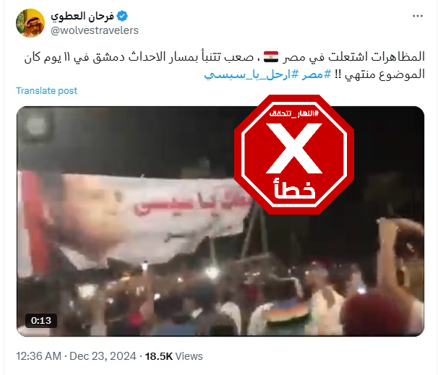This screenshot has width=438, height=375.
Task: Click the blue verified badge icon
Action: pyautogui.click(x=122, y=16)
